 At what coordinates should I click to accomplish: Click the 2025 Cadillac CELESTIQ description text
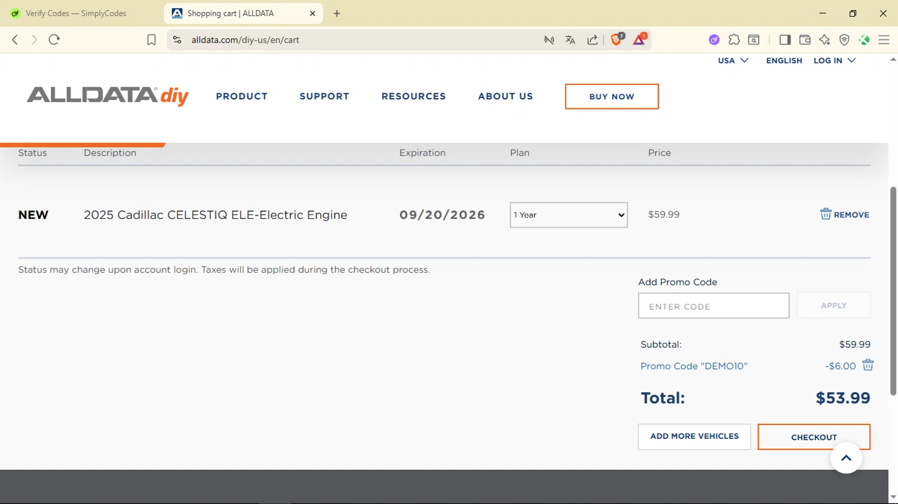pos(216,215)
